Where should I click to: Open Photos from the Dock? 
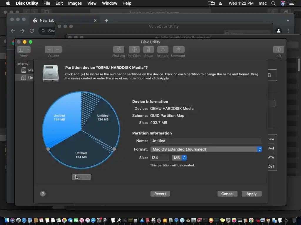tap(64, 220)
